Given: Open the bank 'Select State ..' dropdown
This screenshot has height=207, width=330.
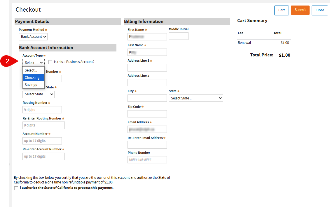Looking at the screenshot, I should coord(38,94).
